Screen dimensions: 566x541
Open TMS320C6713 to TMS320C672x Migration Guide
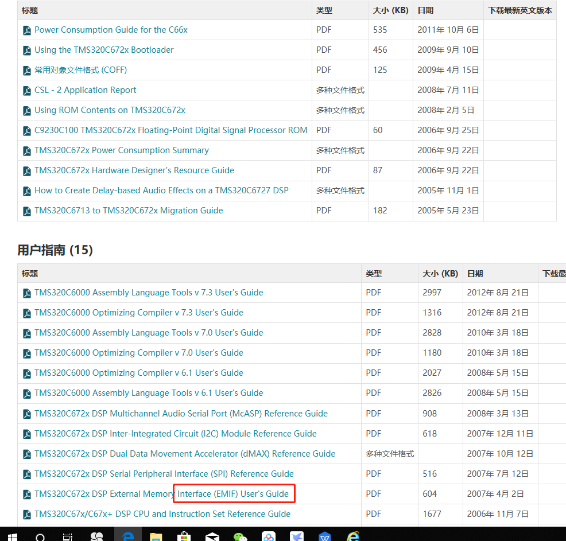129,211
